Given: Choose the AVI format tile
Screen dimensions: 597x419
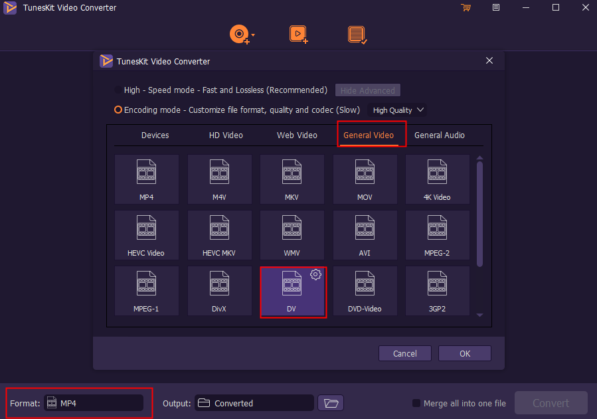Looking at the screenshot, I should pos(365,235).
